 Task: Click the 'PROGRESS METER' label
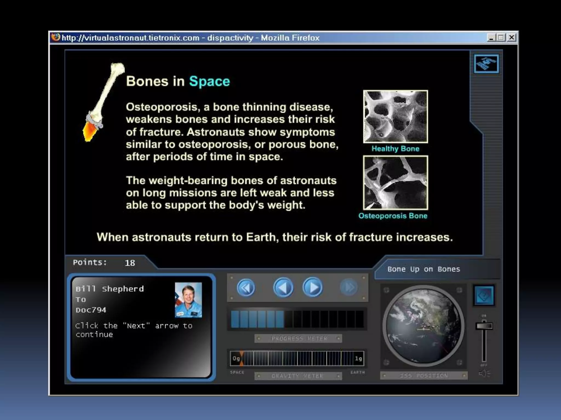299,339
